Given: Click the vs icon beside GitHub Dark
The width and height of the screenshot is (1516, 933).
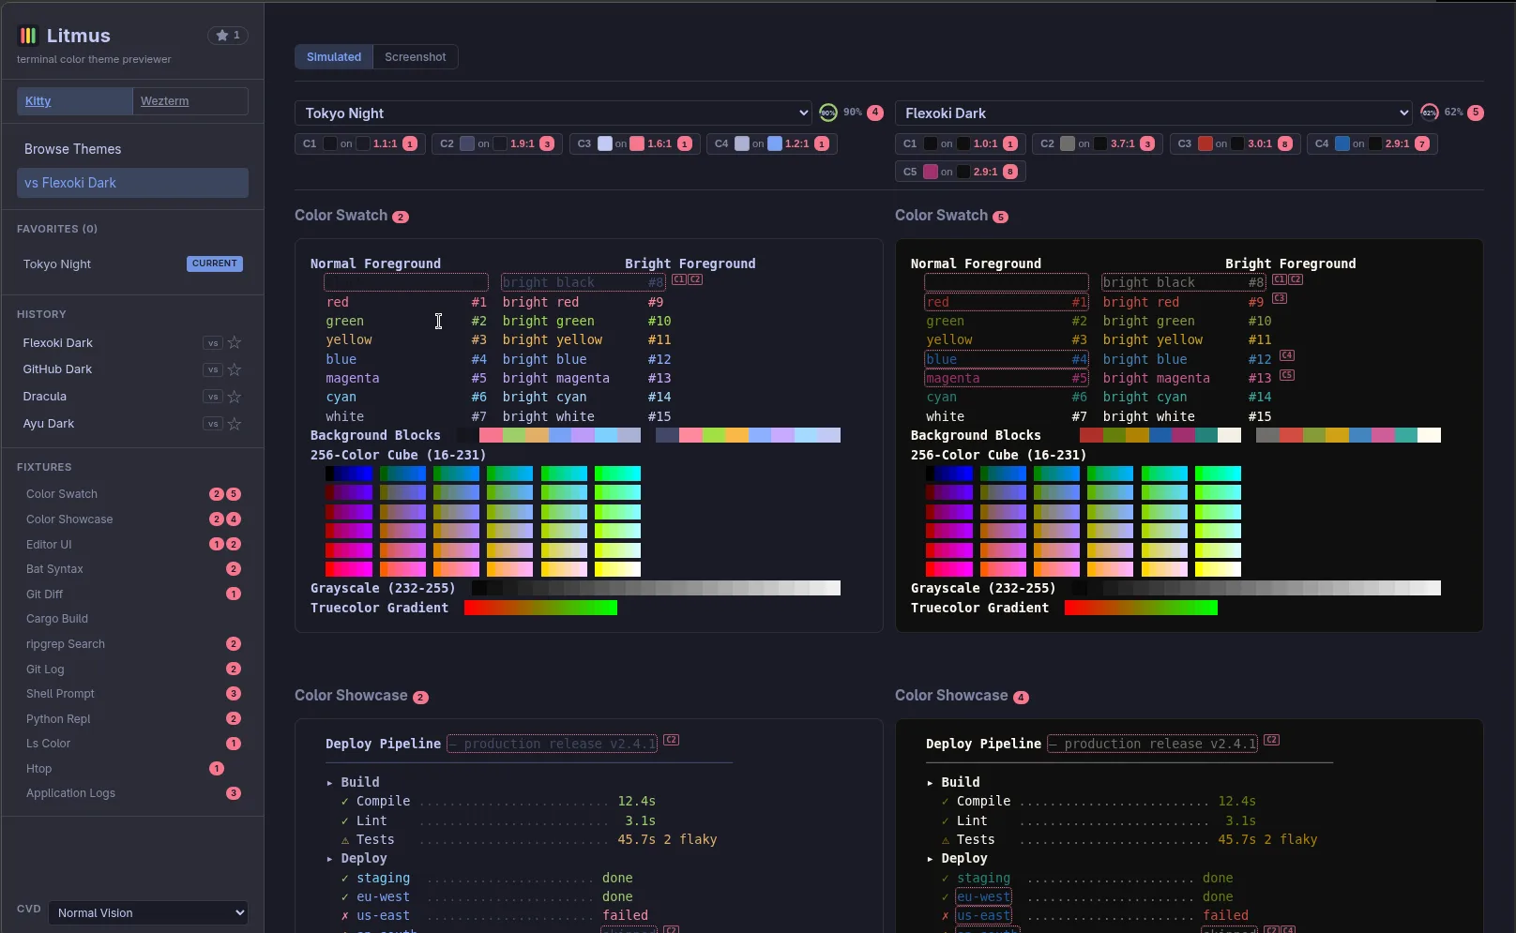Looking at the screenshot, I should tap(213, 370).
